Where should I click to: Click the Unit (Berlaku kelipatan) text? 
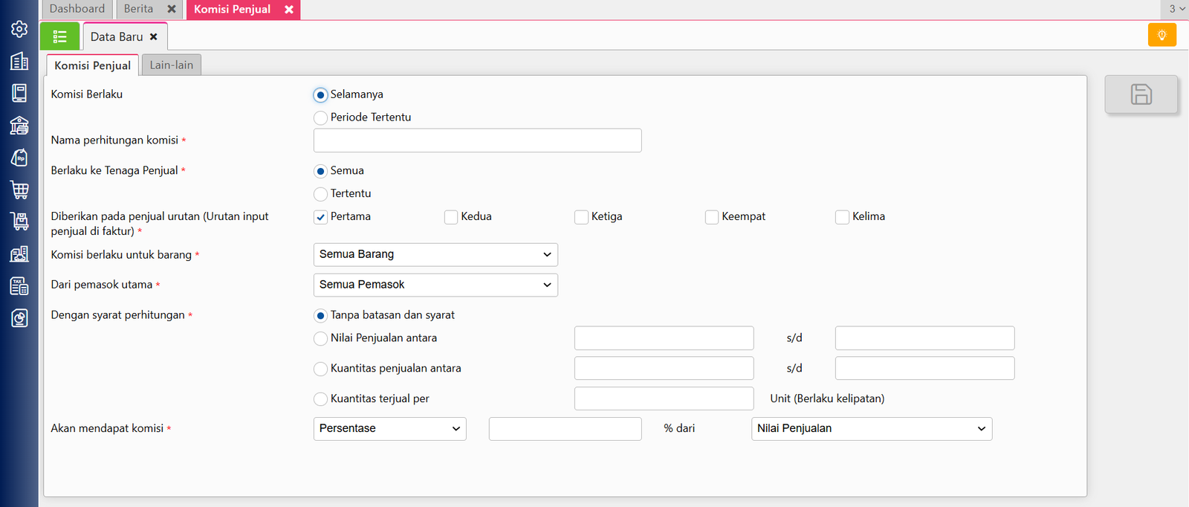point(827,398)
